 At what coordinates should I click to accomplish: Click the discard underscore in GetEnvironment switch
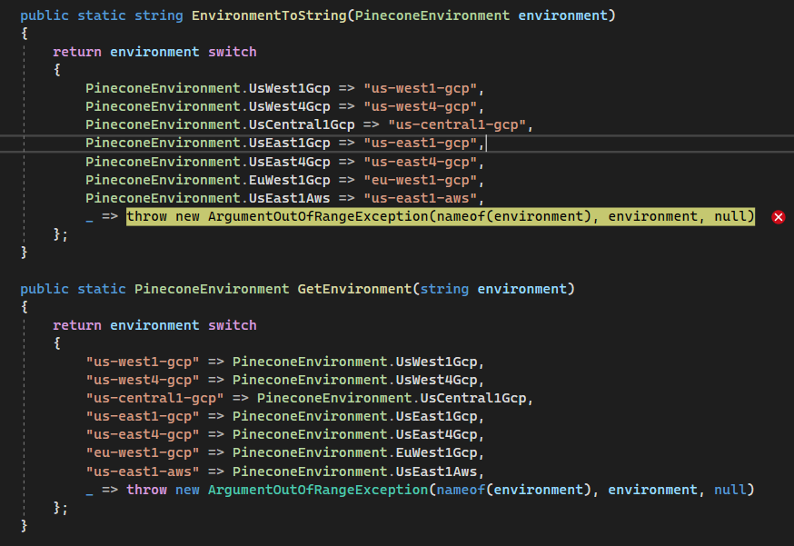[89, 494]
